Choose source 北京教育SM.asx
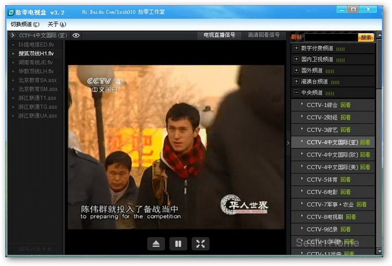Viewport: 392px width, 266px height. point(38,89)
